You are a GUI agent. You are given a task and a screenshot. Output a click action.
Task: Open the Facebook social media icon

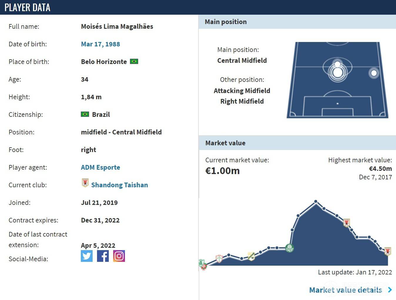click(x=103, y=256)
